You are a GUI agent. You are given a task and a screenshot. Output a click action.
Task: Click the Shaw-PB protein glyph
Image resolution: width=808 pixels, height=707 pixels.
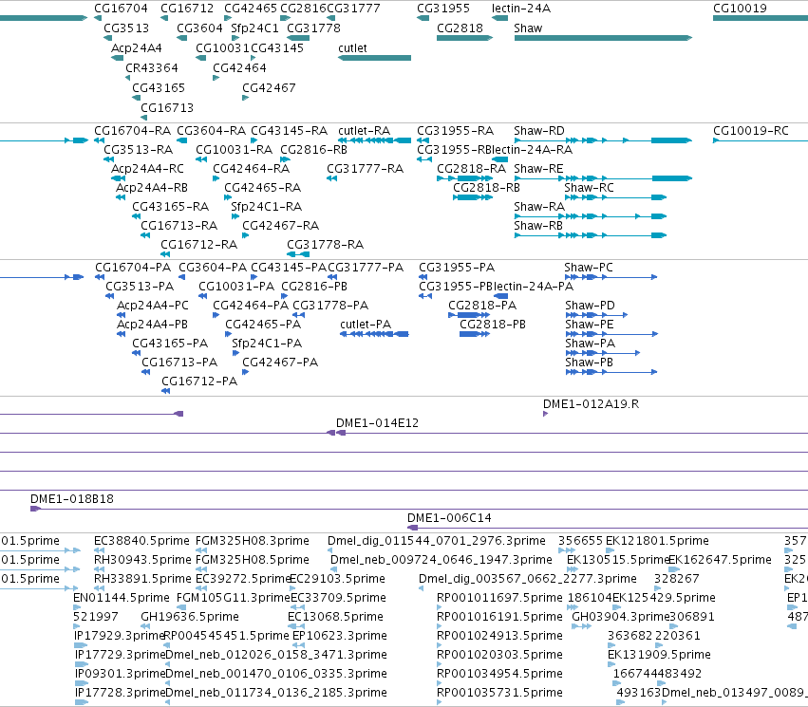pos(611,372)
